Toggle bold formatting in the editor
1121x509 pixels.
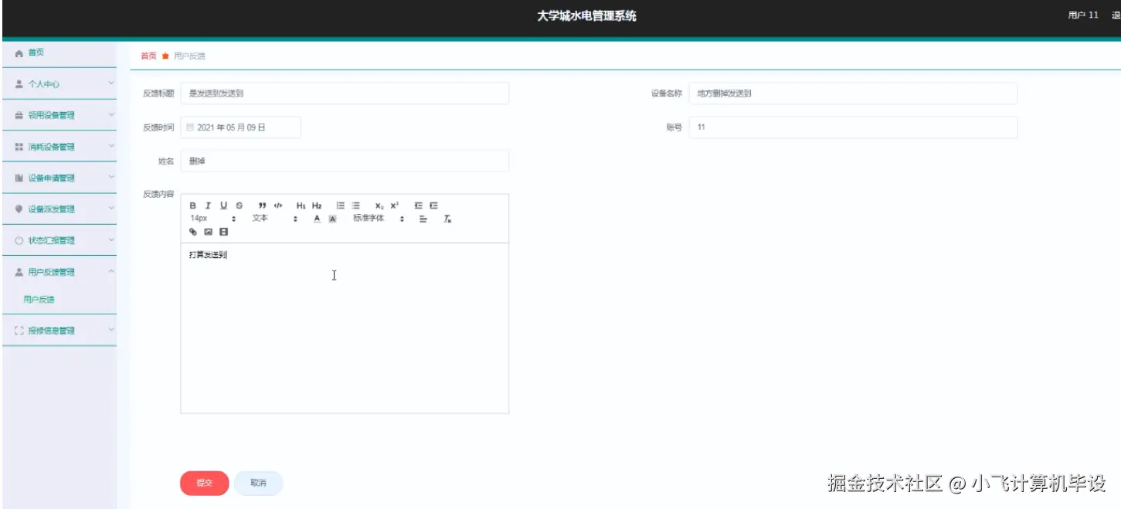click(x=192, y=205)
